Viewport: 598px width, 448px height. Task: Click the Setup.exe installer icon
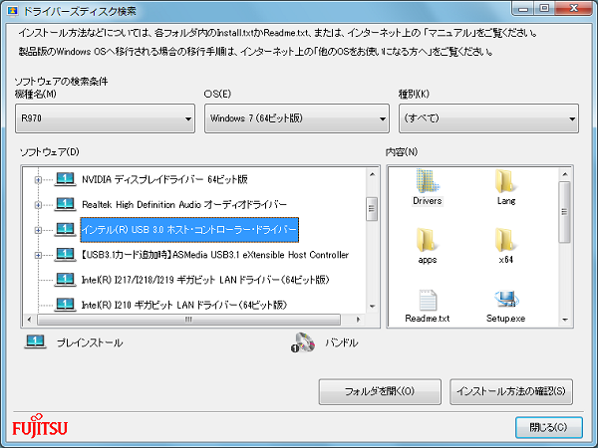[506, 301]
